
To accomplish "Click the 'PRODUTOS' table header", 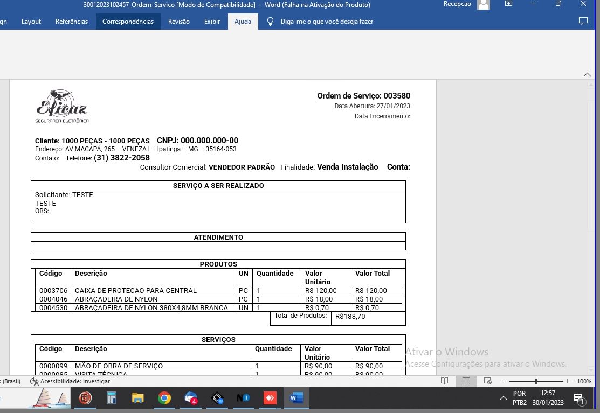I will [x=218, y=264].
